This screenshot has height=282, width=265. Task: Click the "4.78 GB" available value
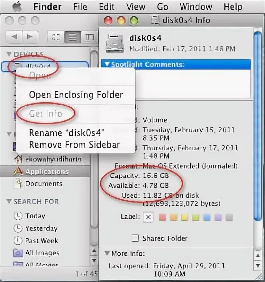tap(156, 185)
